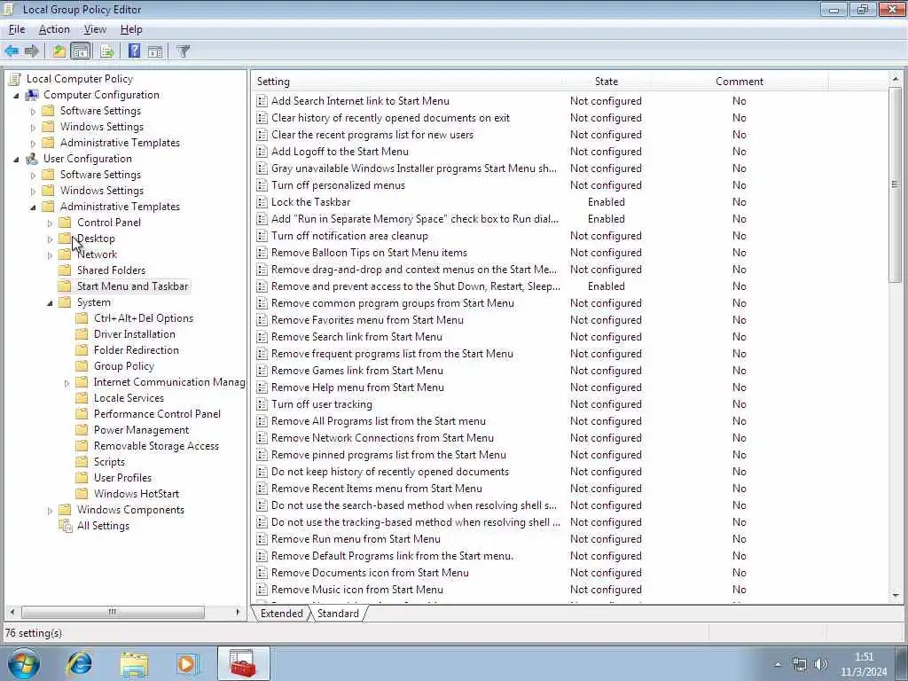The image size is (908, 681).
Task: Sort by the Comment column header
Action: (x=740, y=82)
